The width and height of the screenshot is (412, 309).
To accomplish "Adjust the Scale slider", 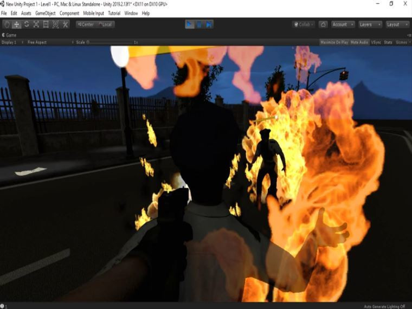I will click(111, 42).
